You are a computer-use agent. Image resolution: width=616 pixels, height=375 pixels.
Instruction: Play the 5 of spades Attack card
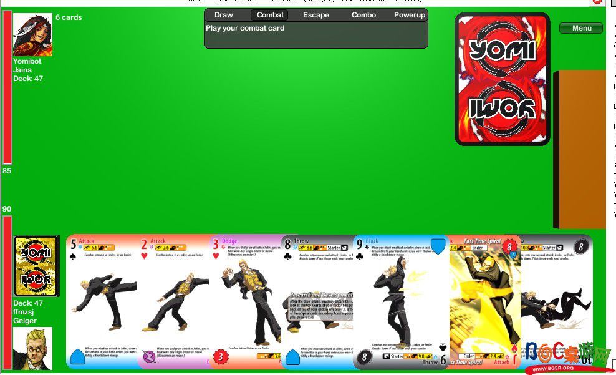[102, 301]
